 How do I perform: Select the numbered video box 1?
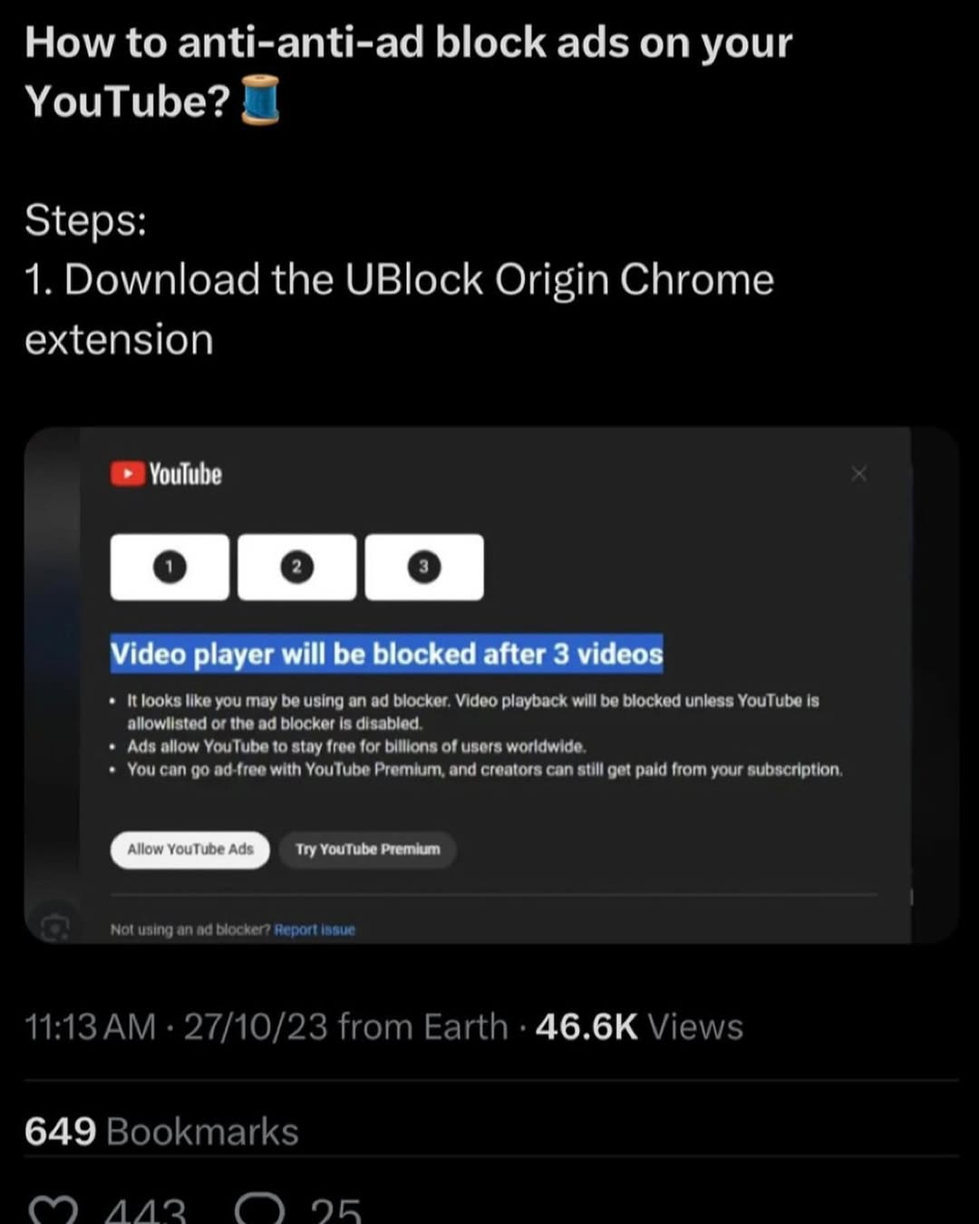click(x=170, y=568)
